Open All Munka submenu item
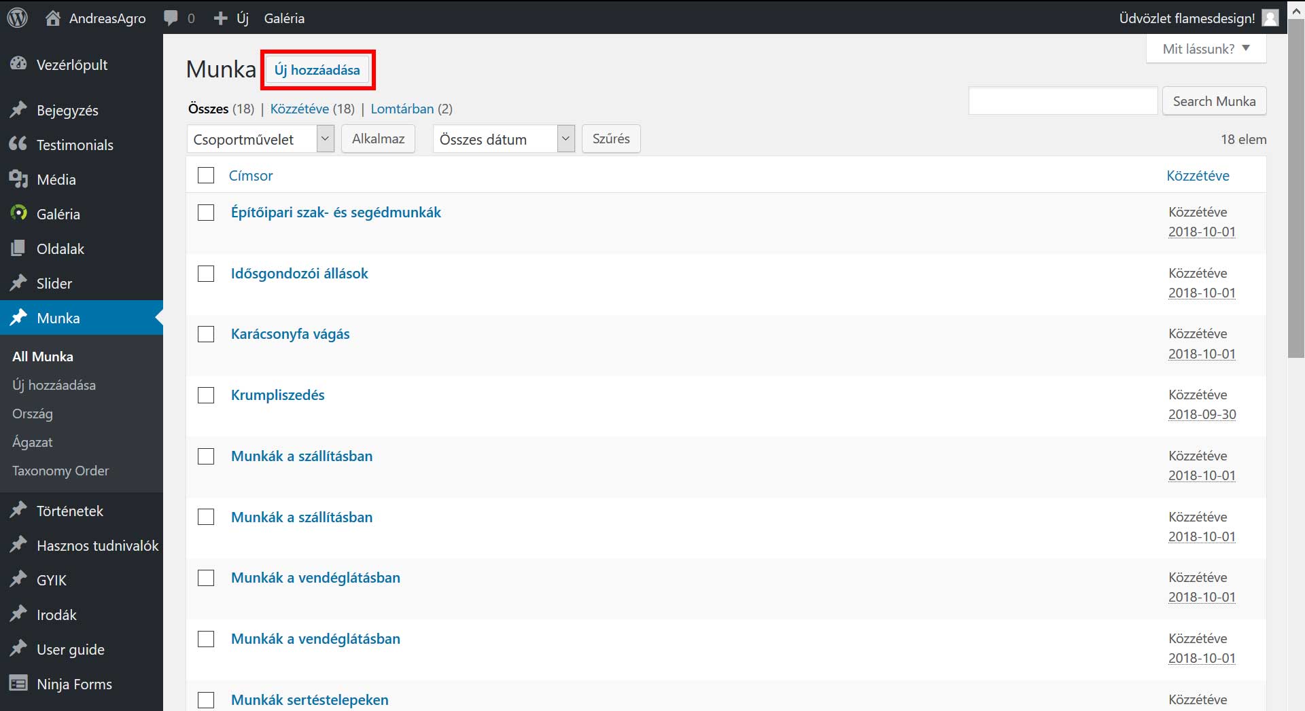Image resolution: width=1305 pixels, height=711 pixels. click(x=43, y=357)
